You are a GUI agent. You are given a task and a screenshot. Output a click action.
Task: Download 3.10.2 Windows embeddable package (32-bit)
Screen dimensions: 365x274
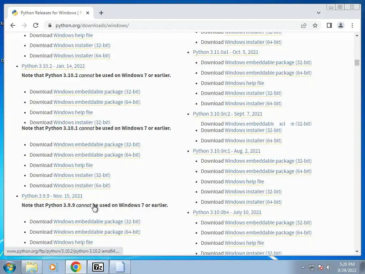click(97, 92)
